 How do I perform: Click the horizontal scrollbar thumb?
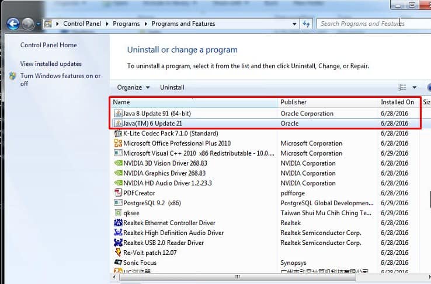pos(238,277)
